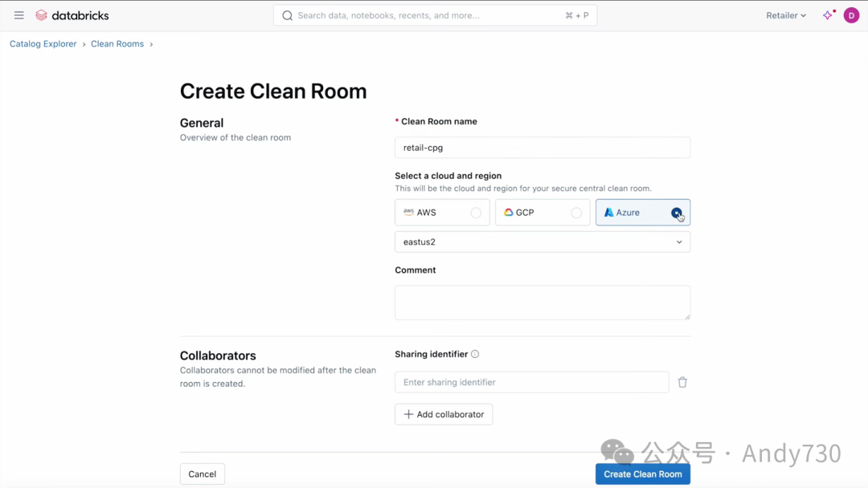The height and width of the screenshot is (488, 868).
Task: Go to Clean Rooms breadcrumb
Action: tap(117, 43)
